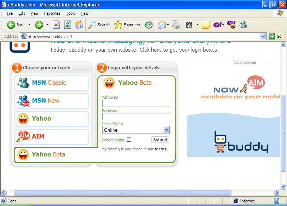287x206 pixels.
Task: Open the View menu
Action: point(34,13)
